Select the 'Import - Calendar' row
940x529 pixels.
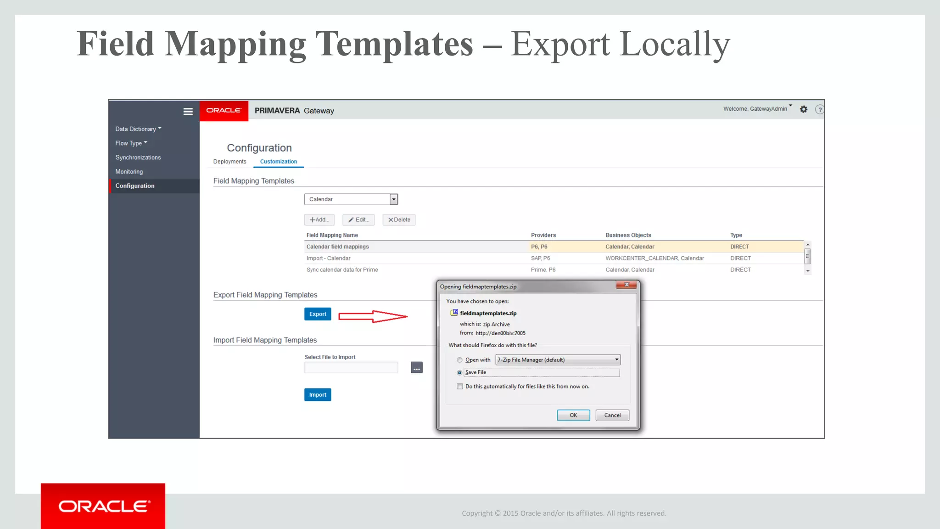[554, 258]
